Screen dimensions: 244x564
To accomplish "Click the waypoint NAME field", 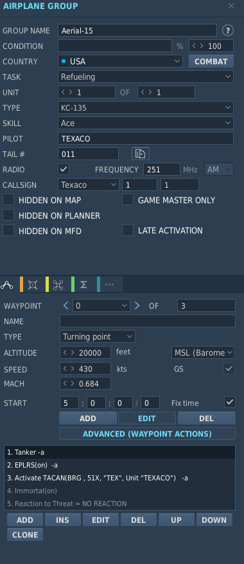I will (x=148, y=321).
